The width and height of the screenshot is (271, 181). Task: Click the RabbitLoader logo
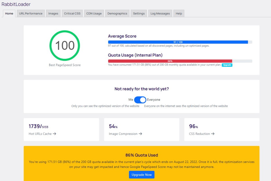click(x=16, y=4)
